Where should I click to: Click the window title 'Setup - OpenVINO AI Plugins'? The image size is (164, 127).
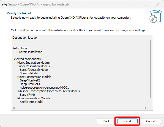39,4
